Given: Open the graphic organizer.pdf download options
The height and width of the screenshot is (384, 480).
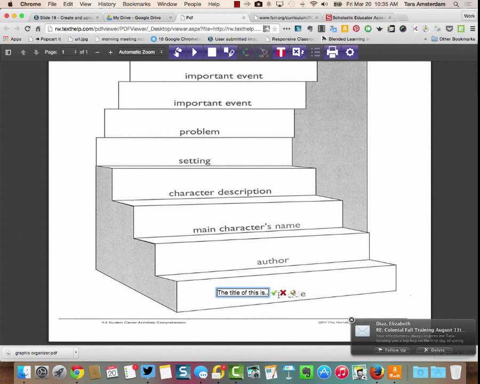Looking at the screenshot, I should click(76, 353).
